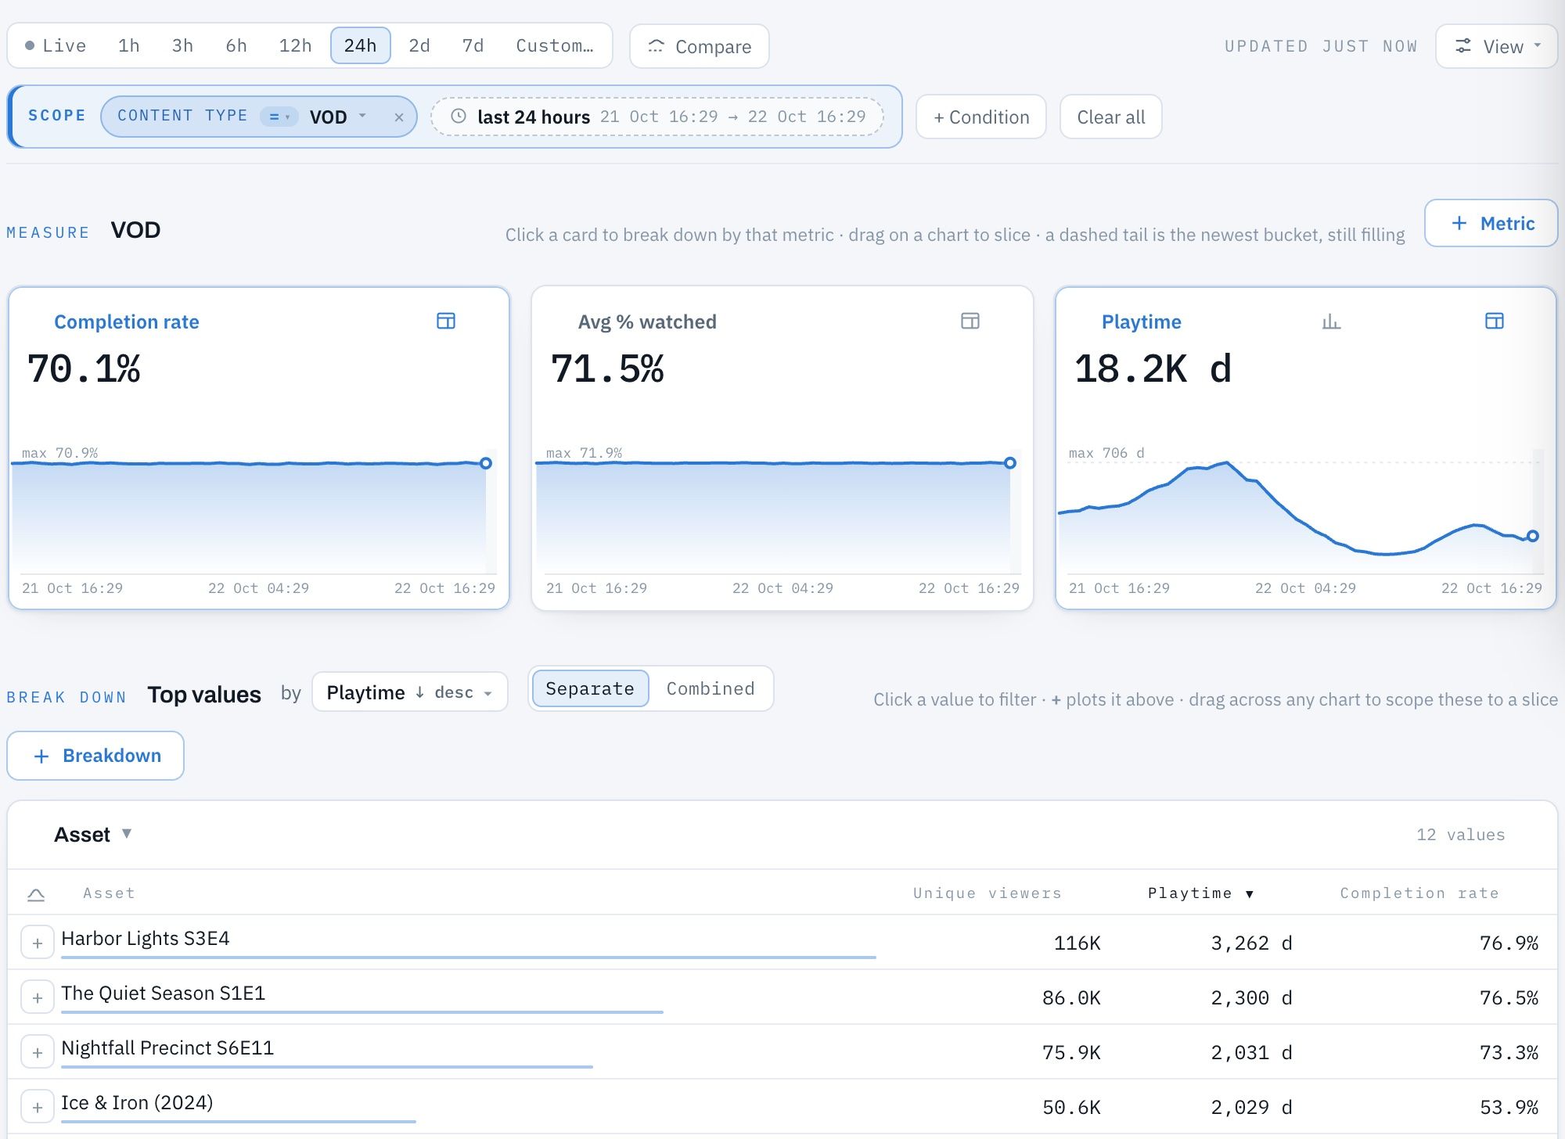The width and height of the screenshot is (1565, 1139).
Task: Sort by Completion rate column
Action: [x=1419, y=893]
